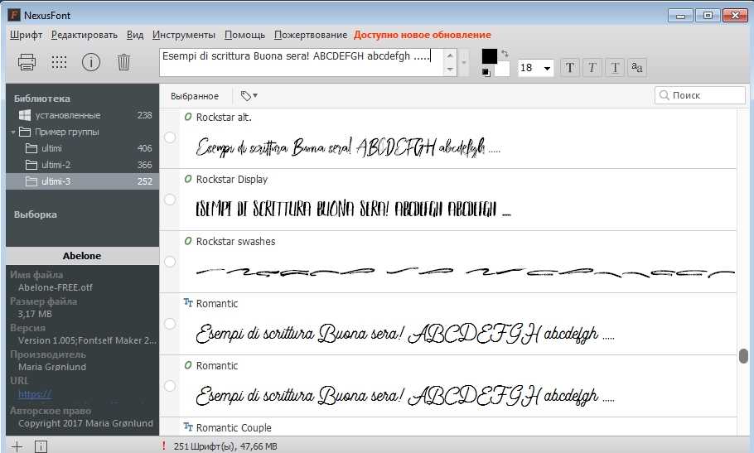
Task: Click the add plus icon at bottom left
Action: [x=17, y=446]
